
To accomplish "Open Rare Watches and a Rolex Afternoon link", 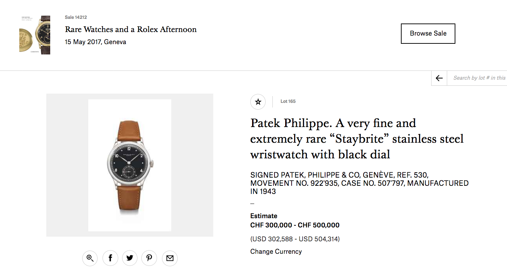I will 131,30.
